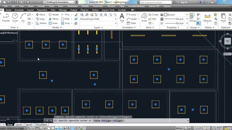This screenshot has height=130, width=232.
Task: Toggle the TOP face of ViewCube
Action: pyautogui.click(x=228, y=41)
